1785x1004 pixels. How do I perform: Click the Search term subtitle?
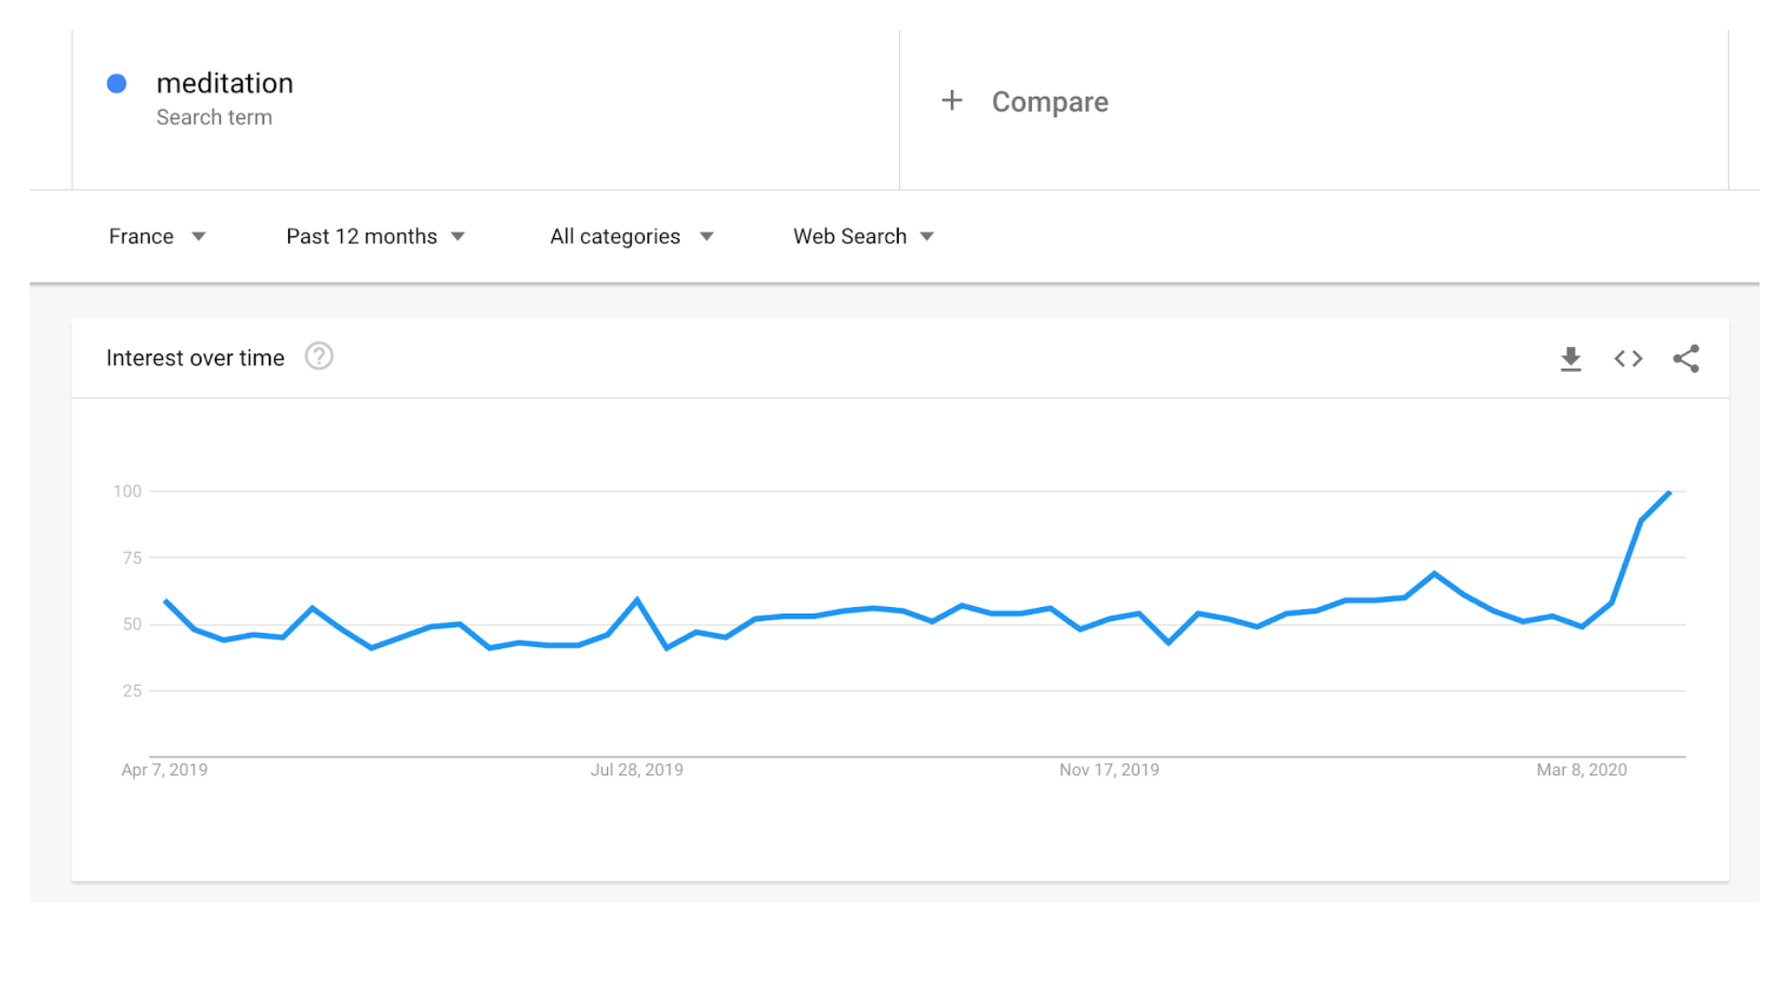pos(214,117)
